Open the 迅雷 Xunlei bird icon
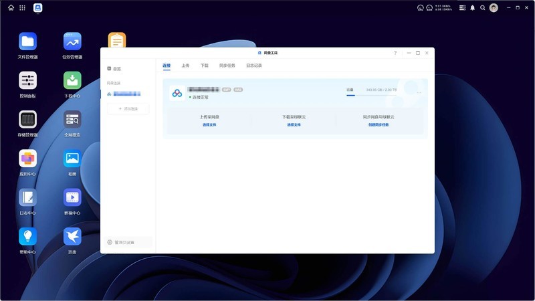Viewport: 535px width, 301px height. (72, 237)
